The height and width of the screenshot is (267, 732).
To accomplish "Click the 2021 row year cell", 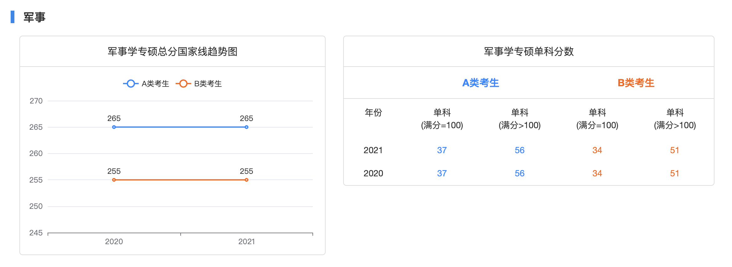I will (373, 150).
